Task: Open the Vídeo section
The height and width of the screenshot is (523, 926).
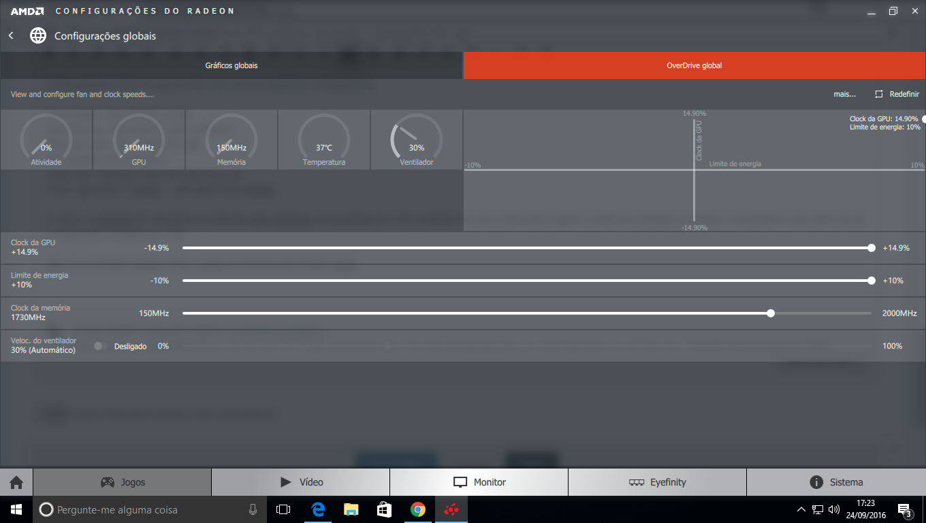Action: pyautogui.click(x=301, y=482)
